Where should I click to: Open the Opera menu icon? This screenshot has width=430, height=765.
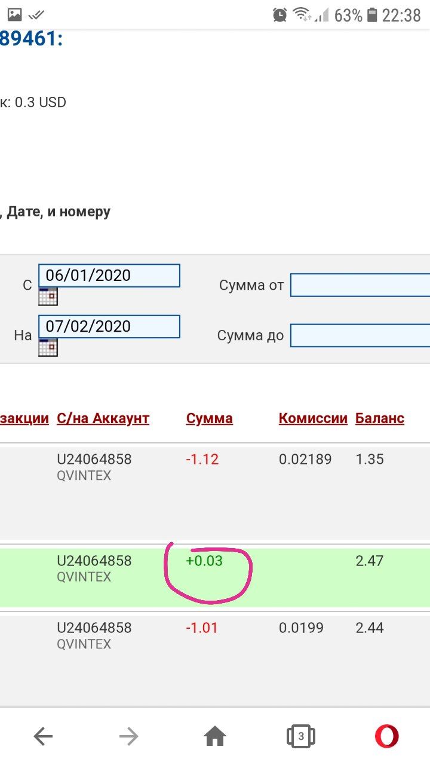(x=387, y=736)
